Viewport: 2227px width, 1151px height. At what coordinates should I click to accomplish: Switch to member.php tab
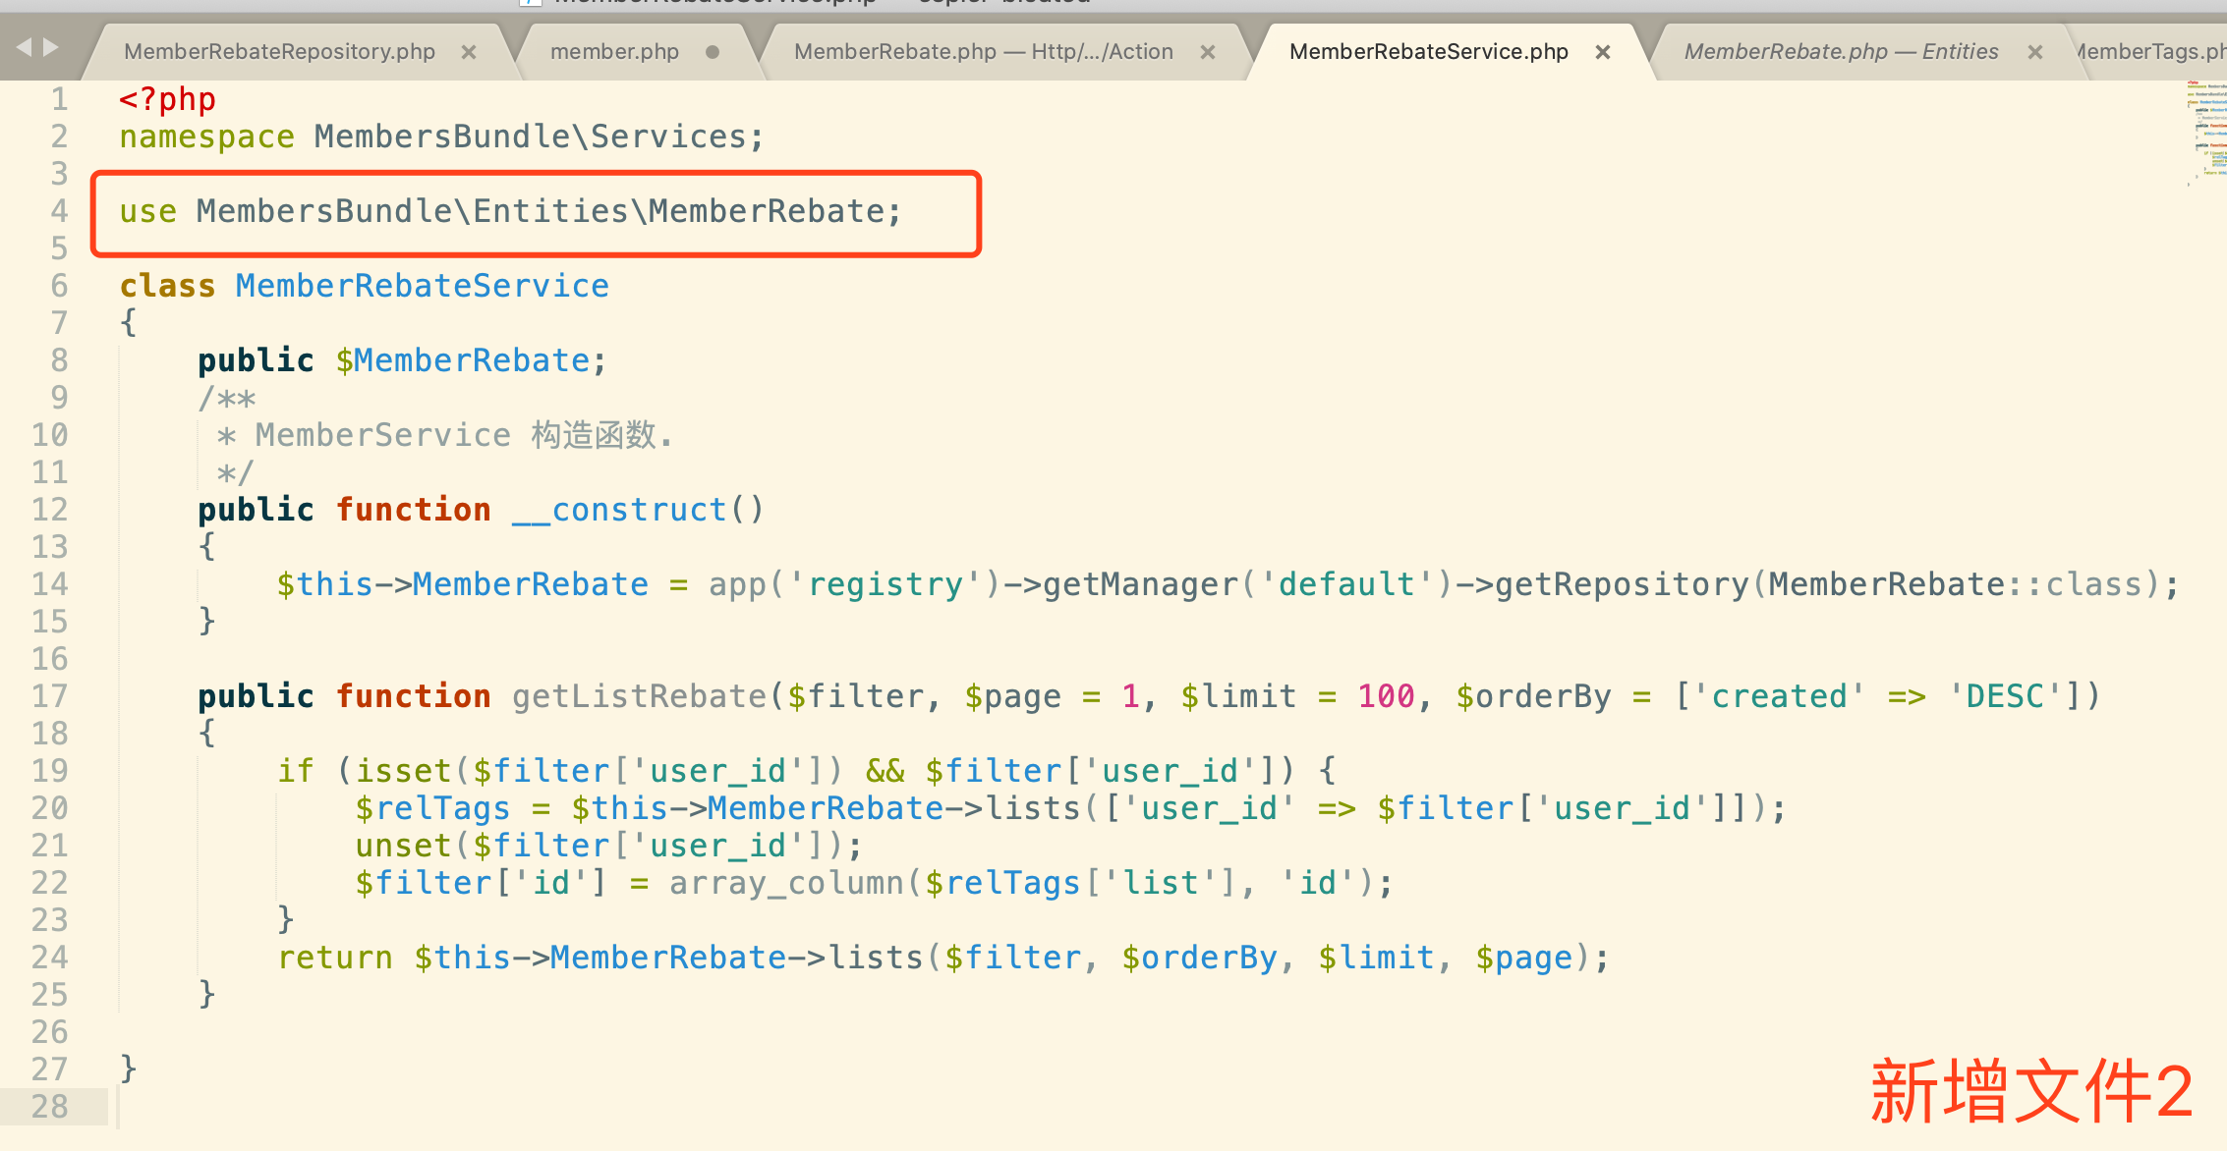[x=614, y=52]
